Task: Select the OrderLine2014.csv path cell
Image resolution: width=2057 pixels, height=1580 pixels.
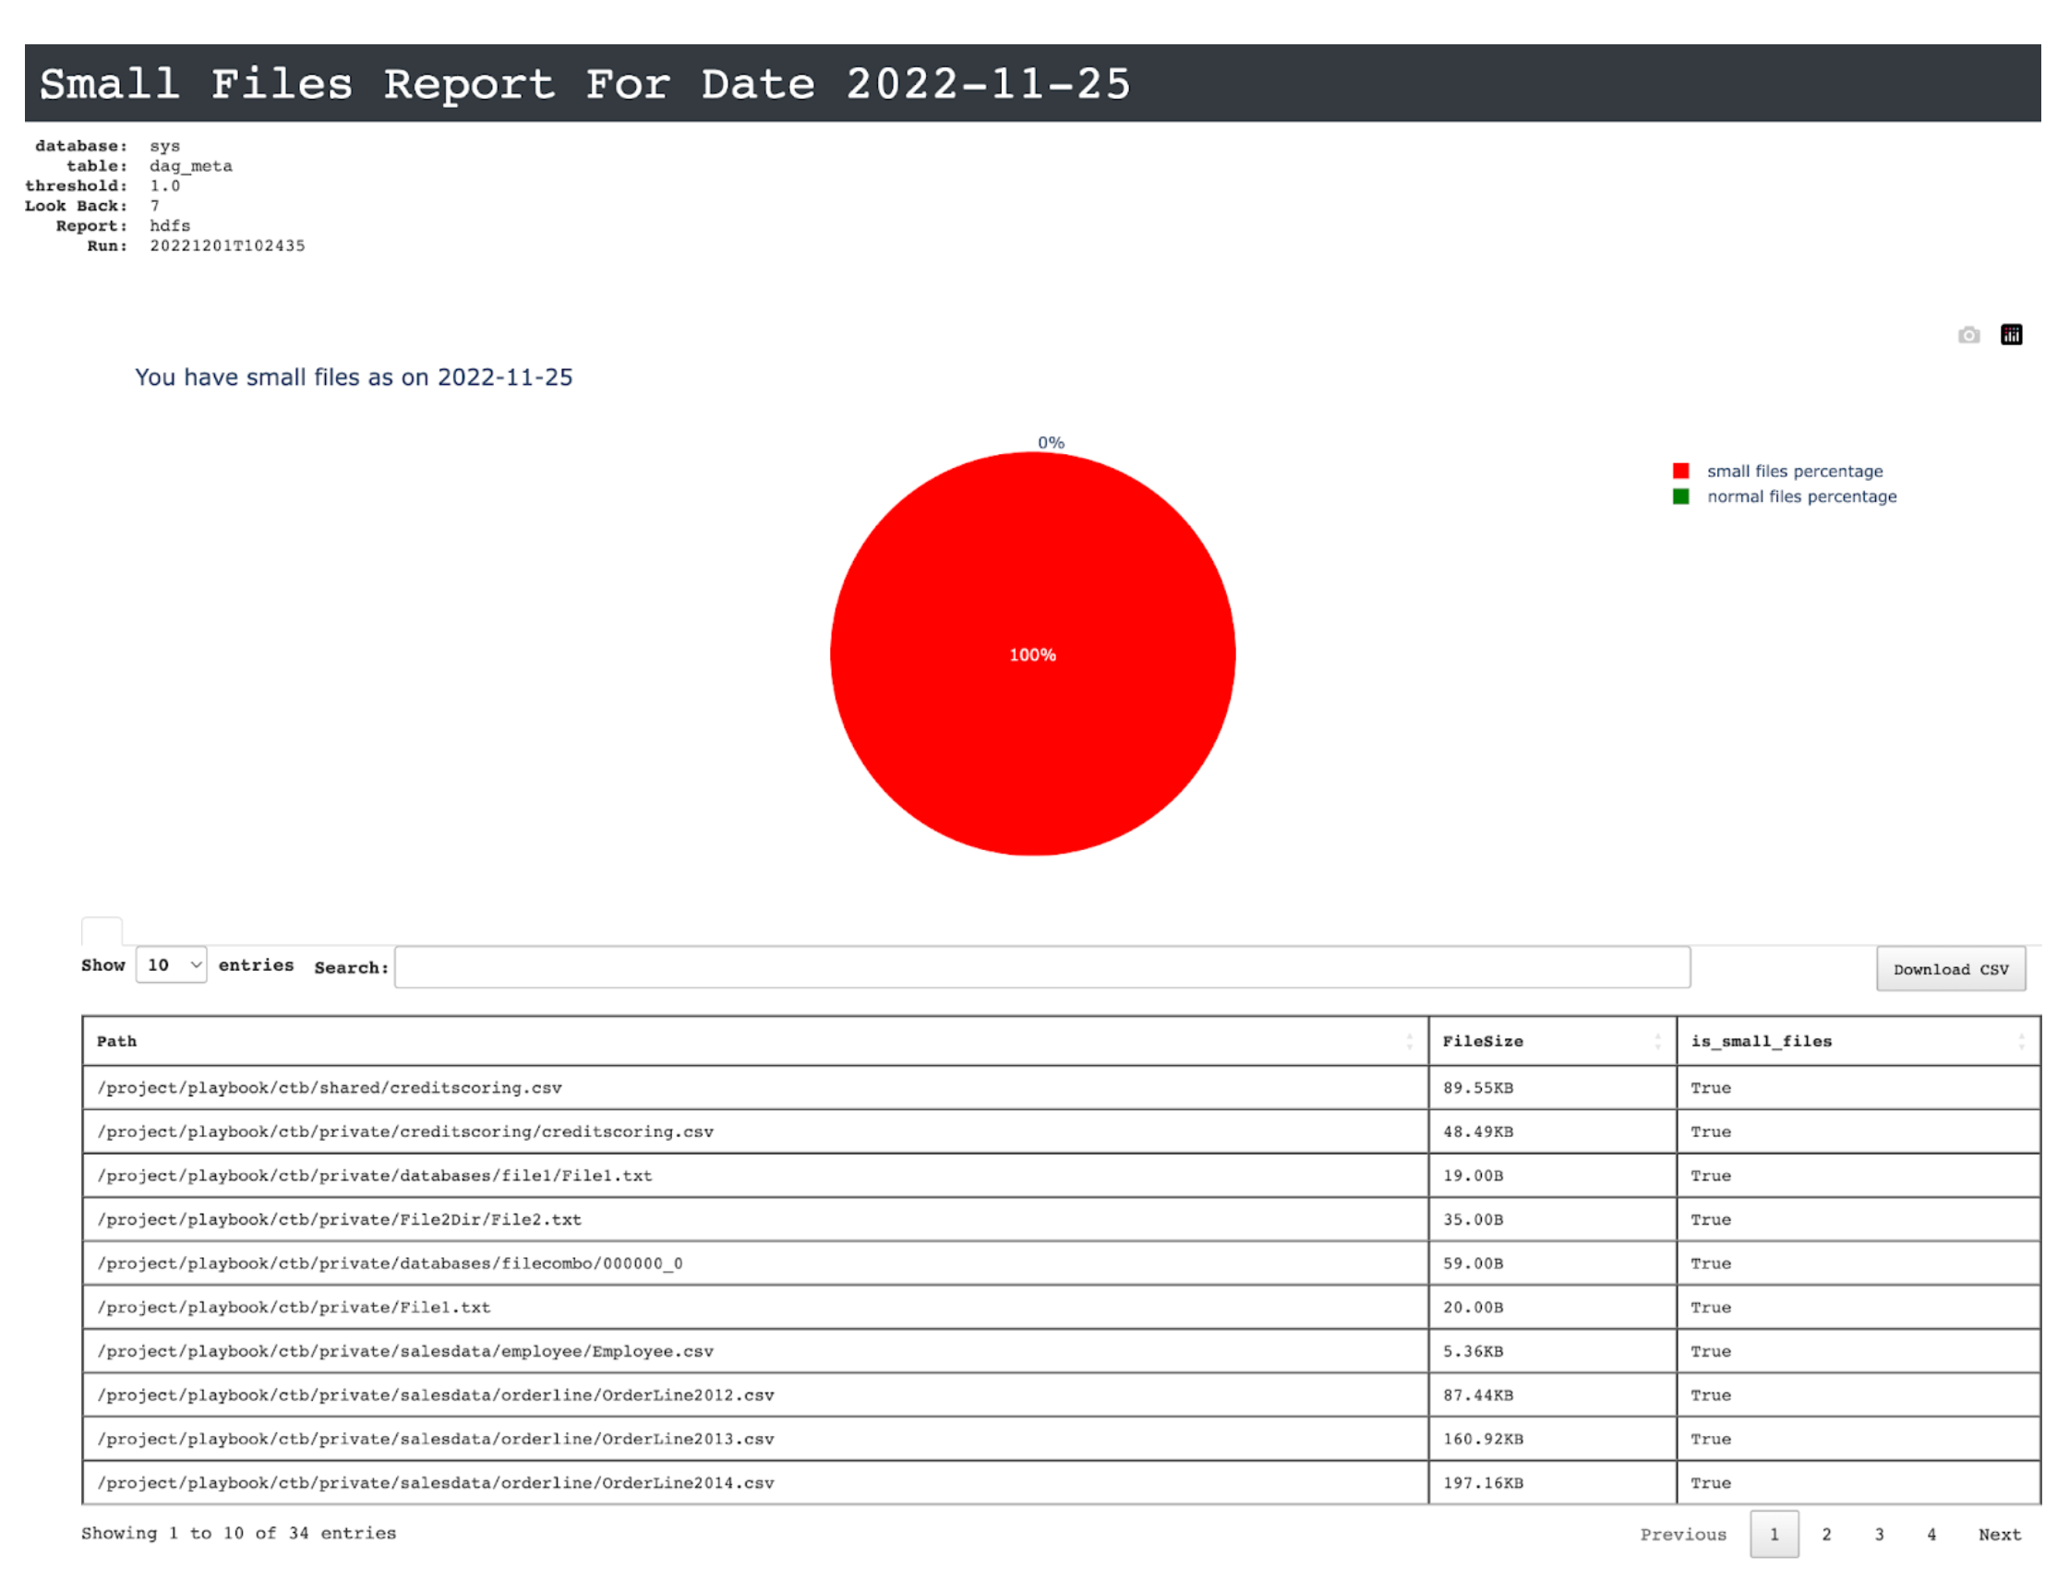Action: point(754,1482)
